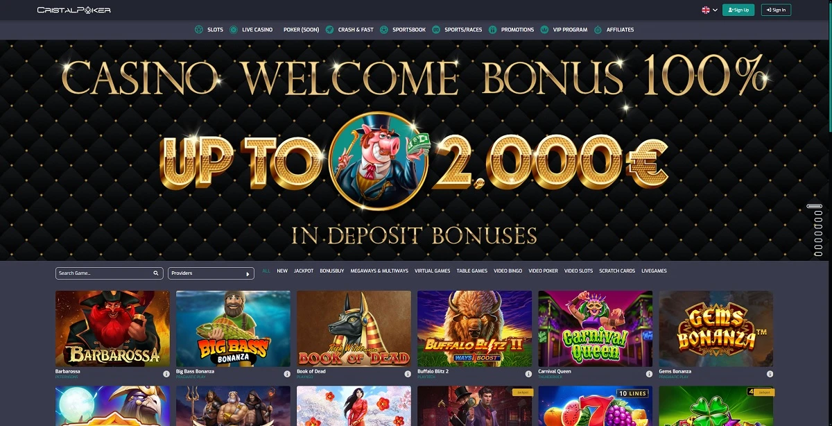
Task: Click the Live Casino nav icon
Action: click(x=234, y=30)
